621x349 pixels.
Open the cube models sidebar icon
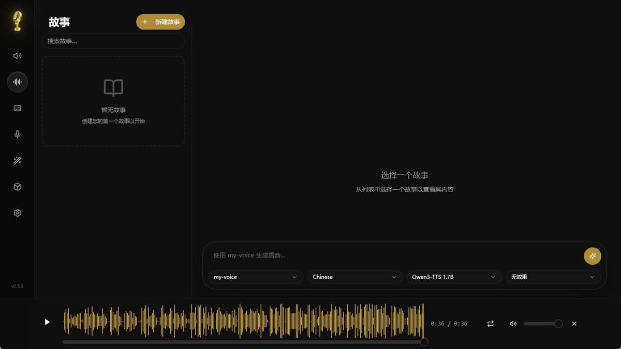(x=18, y=187)
